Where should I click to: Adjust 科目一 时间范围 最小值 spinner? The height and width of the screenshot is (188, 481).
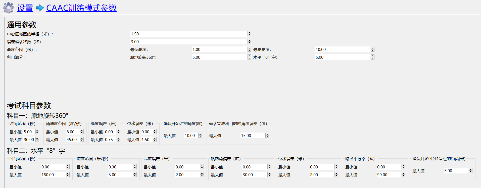[37, 132]
